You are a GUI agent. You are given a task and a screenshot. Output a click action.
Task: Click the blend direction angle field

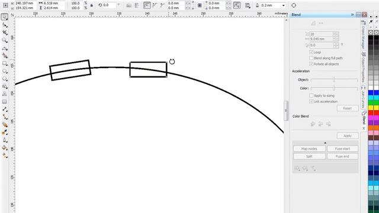coord(322,45)
